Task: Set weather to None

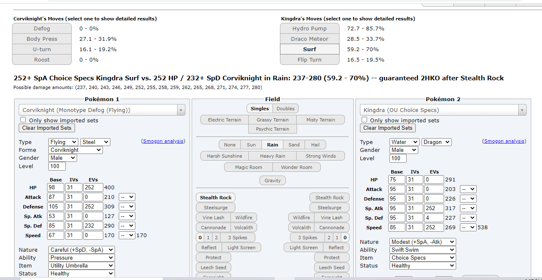Action: [x=230, y=145]
